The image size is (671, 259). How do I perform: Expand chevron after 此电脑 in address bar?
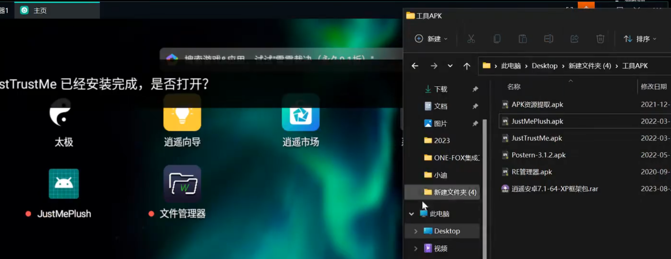click(x=526, y=66)
